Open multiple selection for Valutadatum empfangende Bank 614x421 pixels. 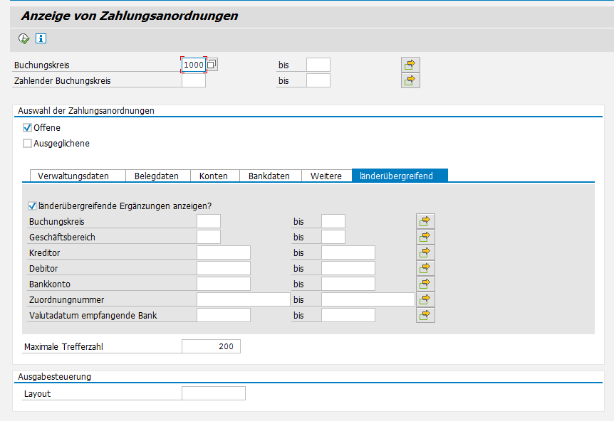point(425,314)
